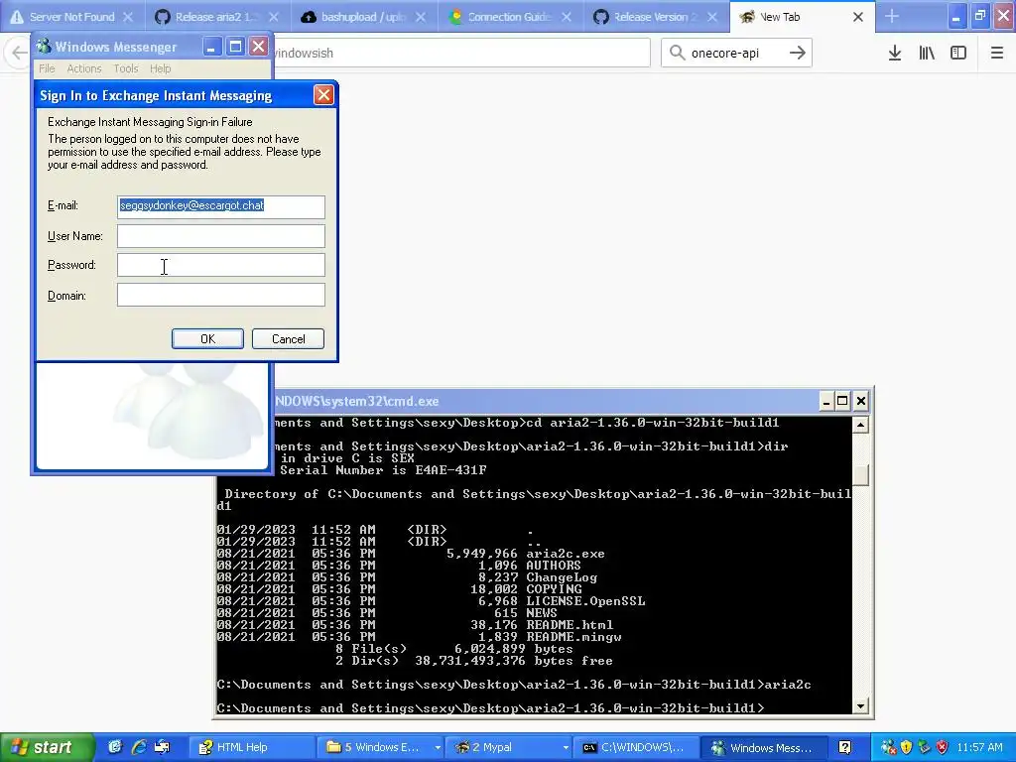
Task: Click the E-mail input field
Action: (221, 206)
